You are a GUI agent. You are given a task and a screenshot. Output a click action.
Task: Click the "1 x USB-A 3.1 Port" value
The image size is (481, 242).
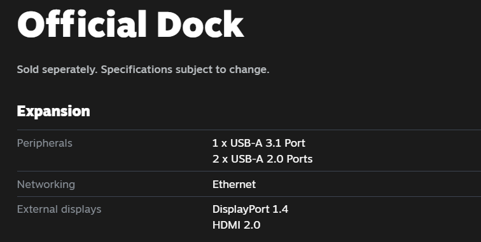click(258, 143)
